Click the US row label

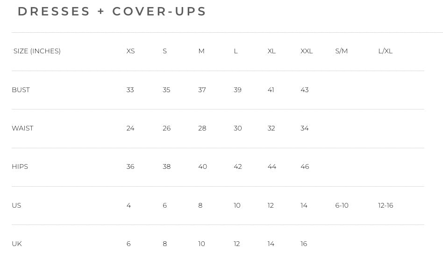pos(16,205)
